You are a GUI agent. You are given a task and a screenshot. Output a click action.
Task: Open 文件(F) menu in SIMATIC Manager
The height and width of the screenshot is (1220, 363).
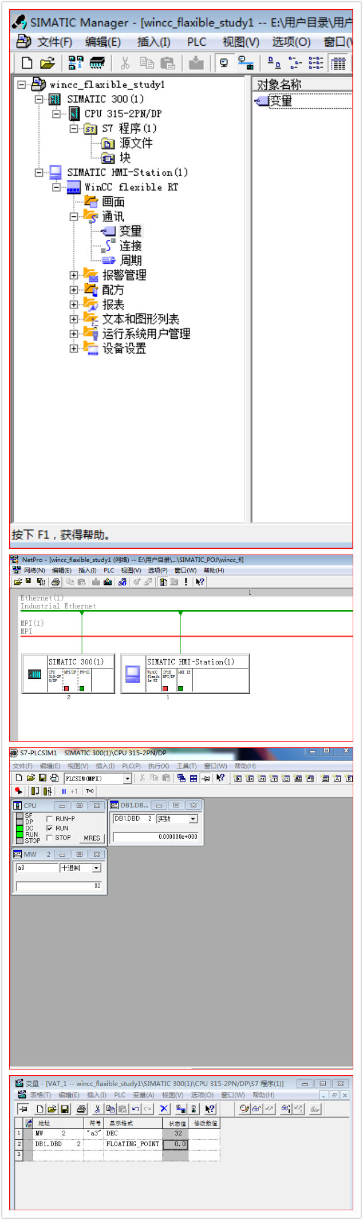(54, 42)
